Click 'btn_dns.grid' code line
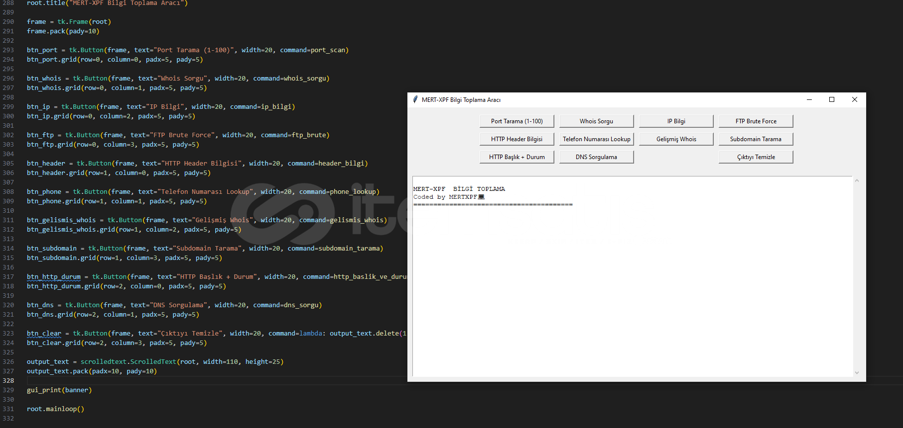The height and width of the screenshot is (428, 903). [113, 315]
